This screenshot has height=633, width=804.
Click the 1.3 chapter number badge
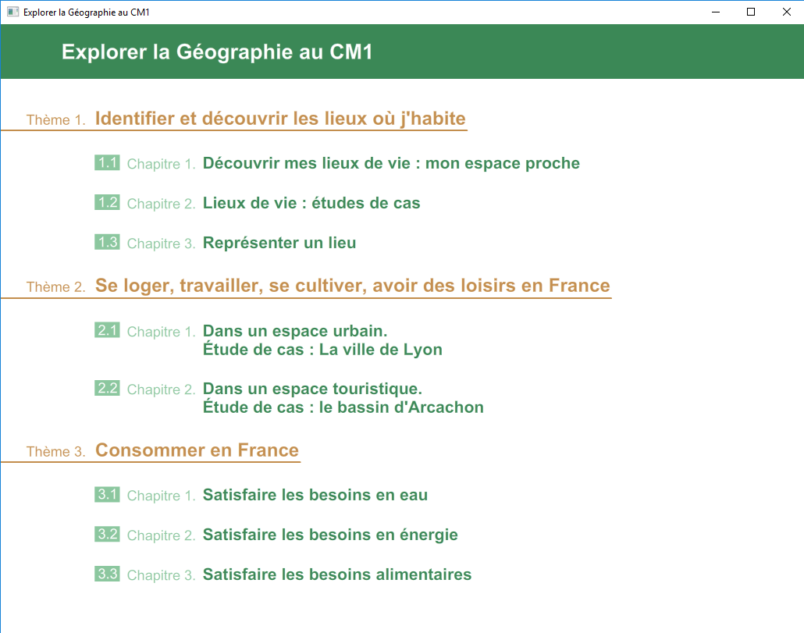pyautogui.click(x=107, y=243)
